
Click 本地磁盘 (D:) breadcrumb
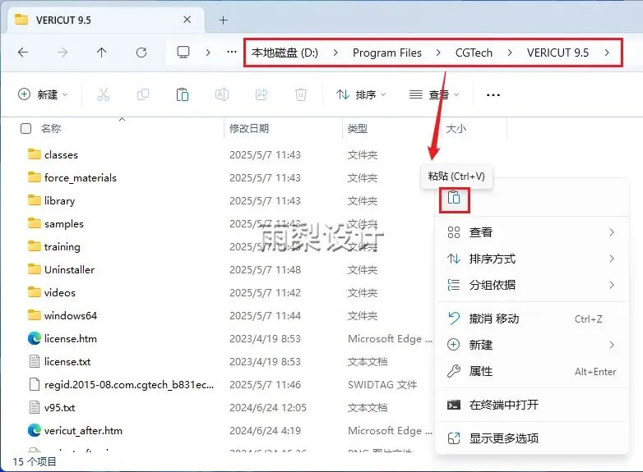click(284, 53)
